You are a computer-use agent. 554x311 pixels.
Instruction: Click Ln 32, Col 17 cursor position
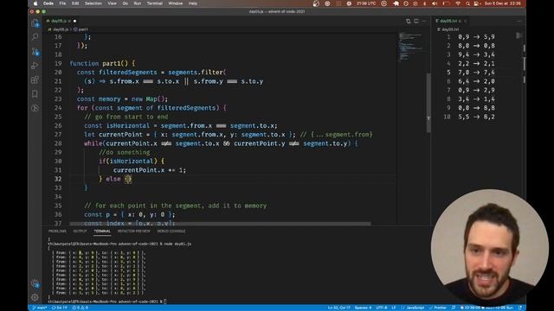(338, 308)
